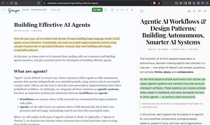Image resolution: width=210 pixels, height=125 pixels.
Task: Open Brave Rewards triangle icon
Action: point(159,3)
